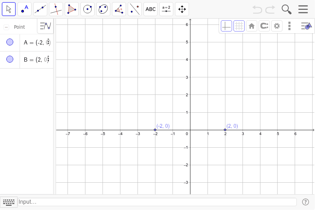The height and width of the screenshot is (210, 315).
Task: Select the Move arrow tool
Action: coord(9,9)
